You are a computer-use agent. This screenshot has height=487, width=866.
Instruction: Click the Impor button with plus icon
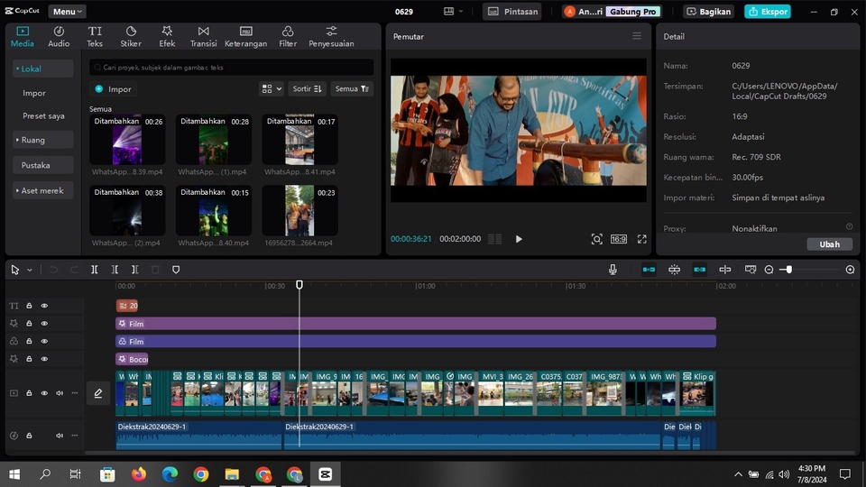coord(114,89)
